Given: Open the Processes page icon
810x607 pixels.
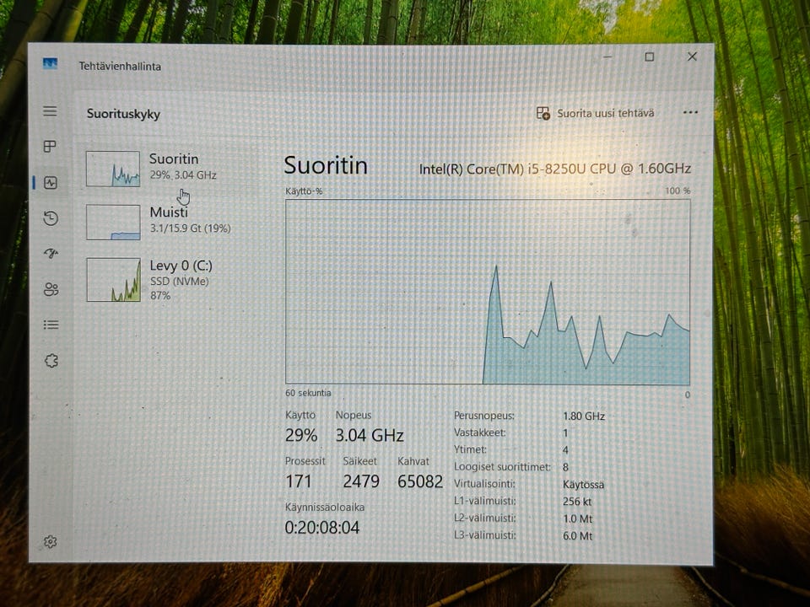Looking at the screenshot, I should [x=50, y=147].
